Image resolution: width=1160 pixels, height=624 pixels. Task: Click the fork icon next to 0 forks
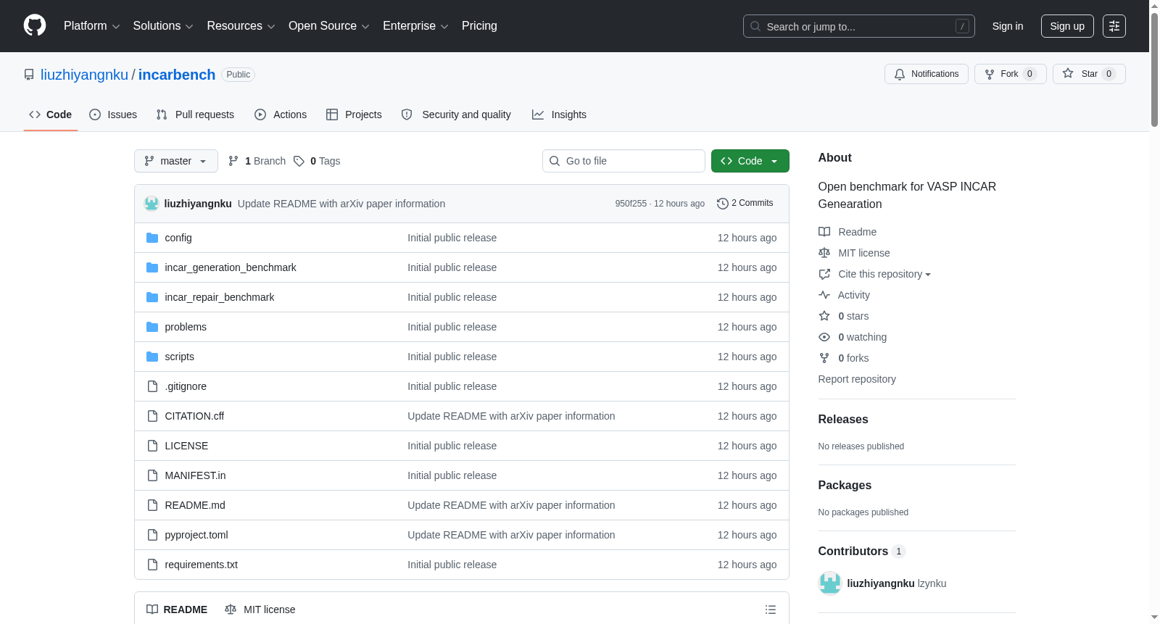[824, 358]
